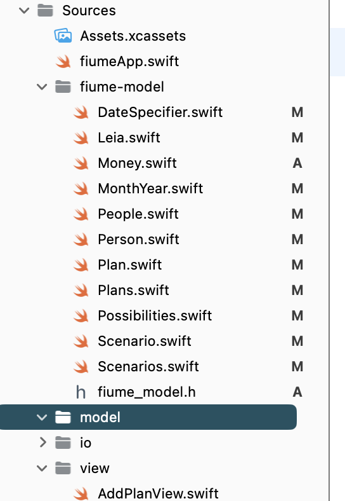Click the Assets.xcassets catalog icon
Screen dimensions: 345x501
click(x=63, y=36)
